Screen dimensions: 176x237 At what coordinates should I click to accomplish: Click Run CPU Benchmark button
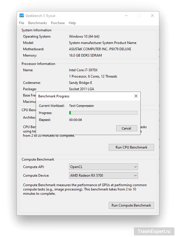coord(131,147)
